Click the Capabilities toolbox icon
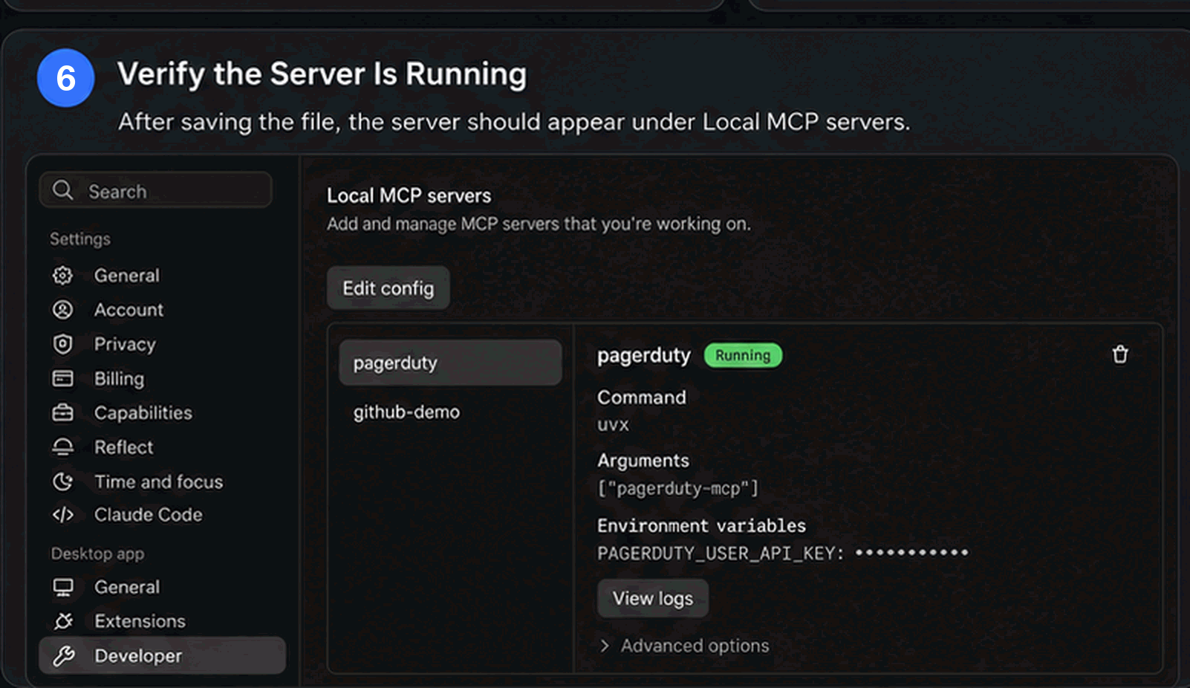Screen dimensions: 1190x688 coord(63,412)
